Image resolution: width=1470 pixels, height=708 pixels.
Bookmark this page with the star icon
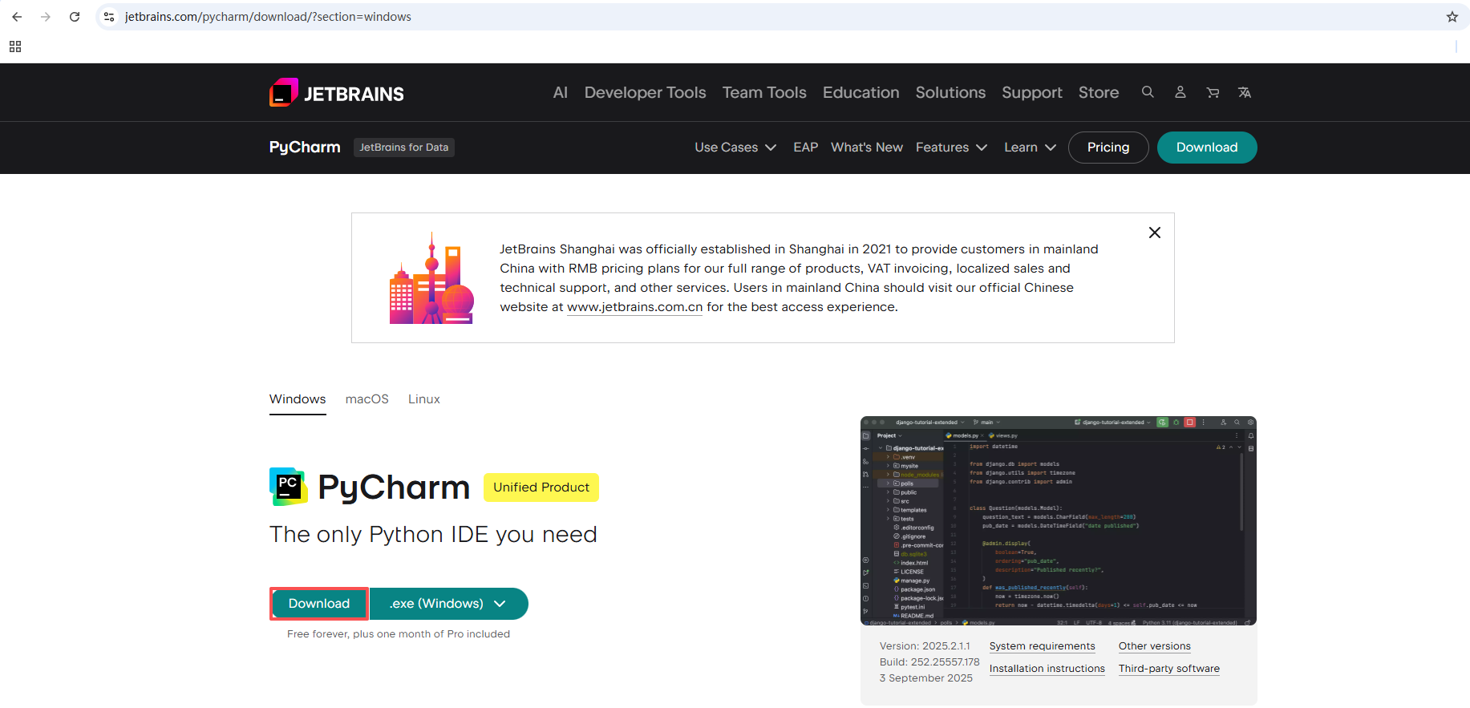(x=1452, y=17)
